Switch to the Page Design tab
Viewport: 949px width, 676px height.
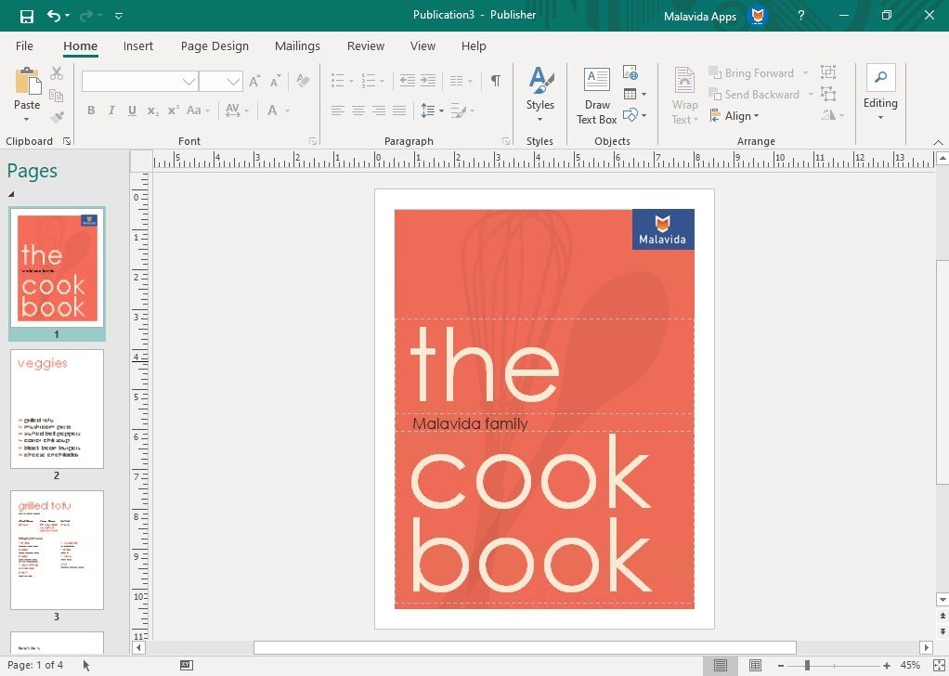215,45
